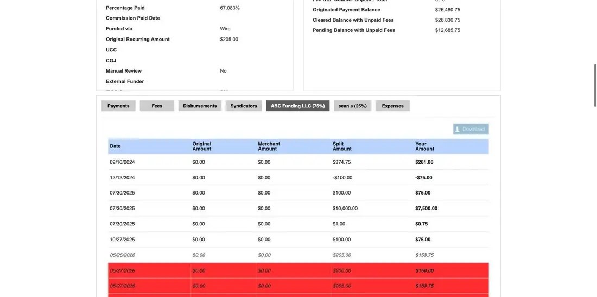
Task: Click the Commission Paid Date label
Action: pos(133,18)
